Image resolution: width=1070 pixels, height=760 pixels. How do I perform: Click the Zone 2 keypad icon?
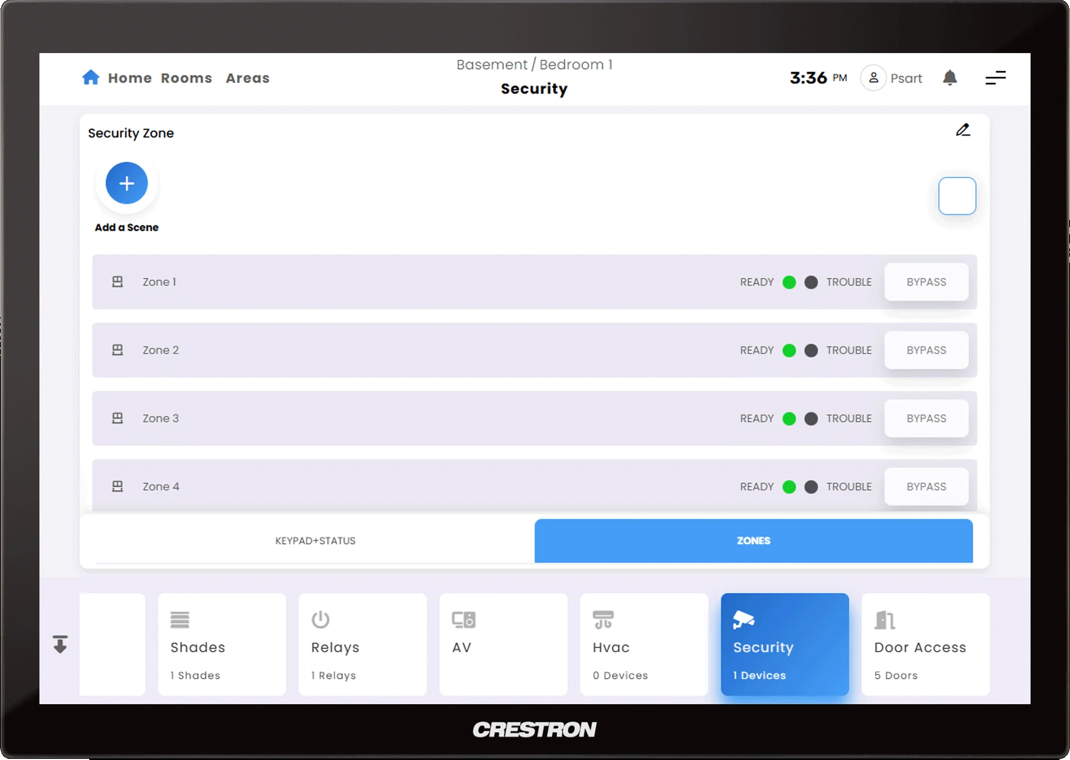click(x=117, y=350)
